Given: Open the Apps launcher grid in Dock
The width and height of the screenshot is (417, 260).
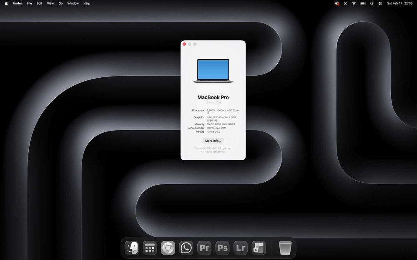Looking at the screenshot, I should tap(150, 248).
